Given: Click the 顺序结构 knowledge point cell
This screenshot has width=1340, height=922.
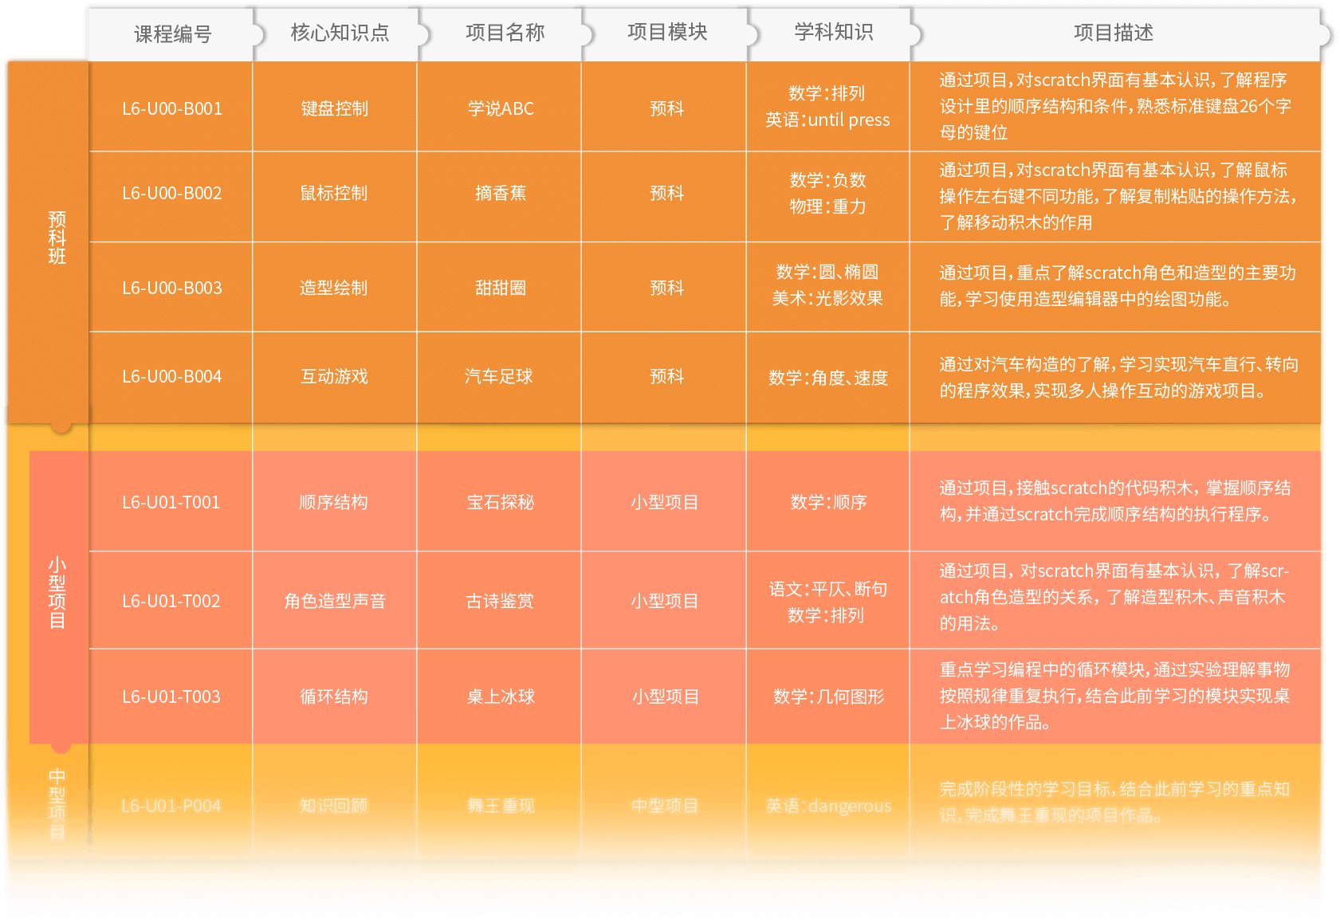Looking at the screenshot, I should pos(334,502).
